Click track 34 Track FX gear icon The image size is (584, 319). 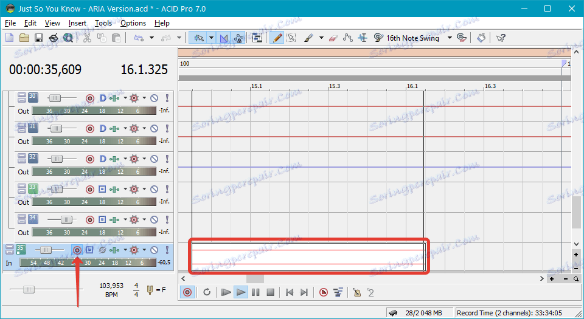(x=134, y=220)
